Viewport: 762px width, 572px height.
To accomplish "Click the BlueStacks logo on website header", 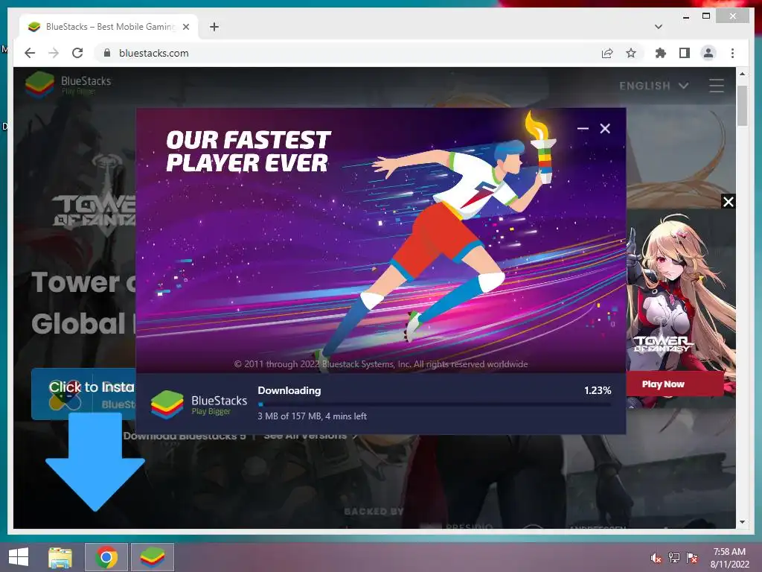I will point(68,85).
